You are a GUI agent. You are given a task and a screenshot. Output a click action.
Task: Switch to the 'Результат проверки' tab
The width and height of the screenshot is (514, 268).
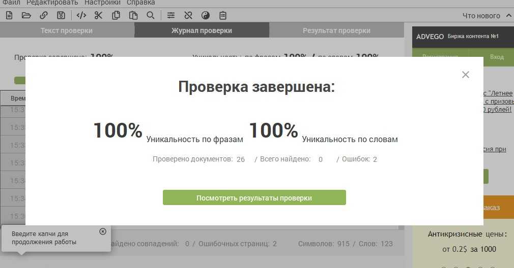click(336, 30)
